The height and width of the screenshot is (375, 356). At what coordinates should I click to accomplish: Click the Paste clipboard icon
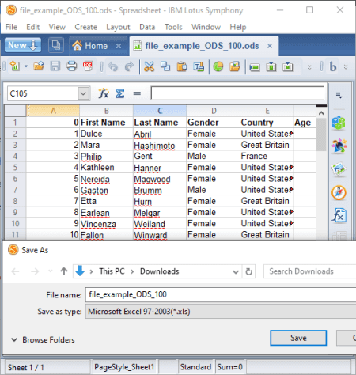[x=182, y=66]
